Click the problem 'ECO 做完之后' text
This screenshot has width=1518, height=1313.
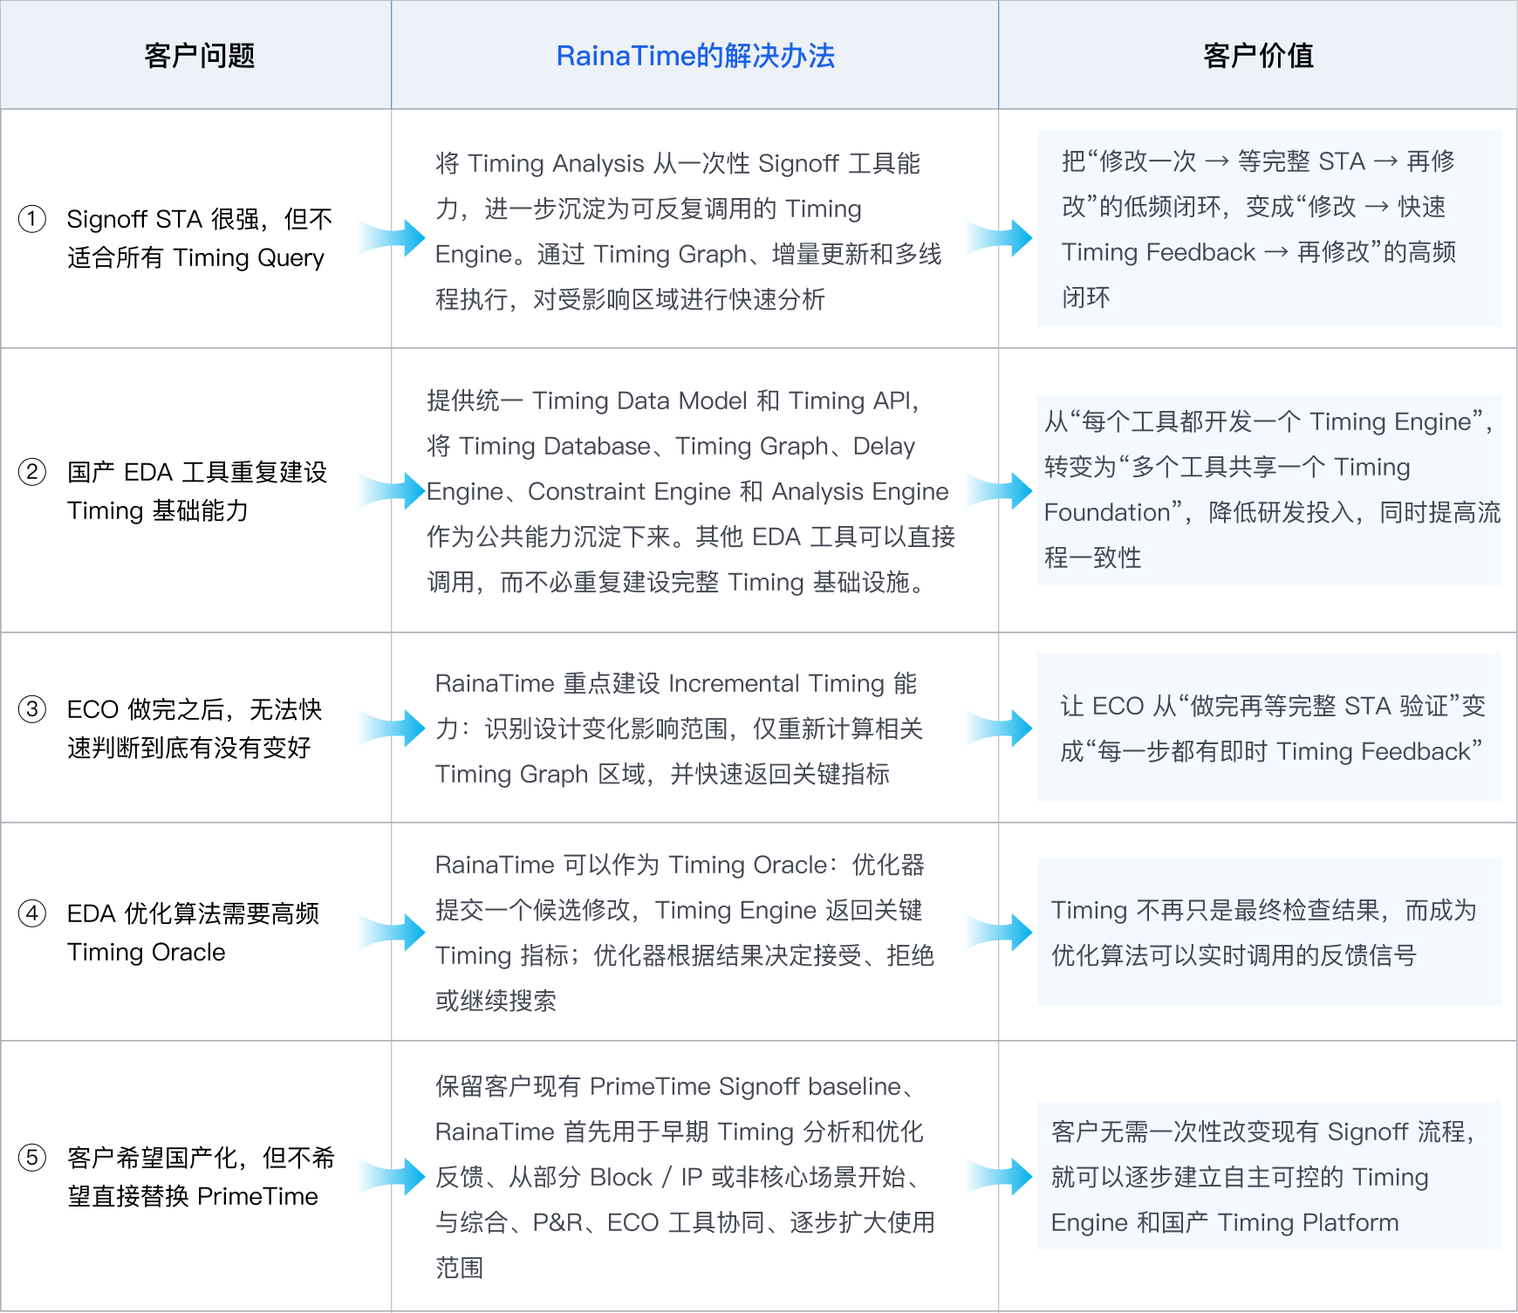pyautogui.click(x=195, y=728)
